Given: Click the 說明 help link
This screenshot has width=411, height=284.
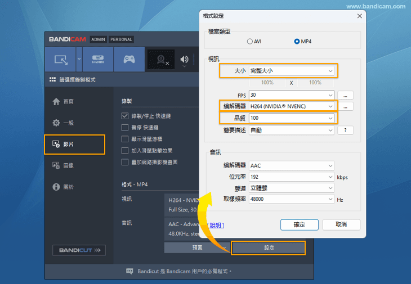Looking at the screenshot, I should click(x=217, y=225).
